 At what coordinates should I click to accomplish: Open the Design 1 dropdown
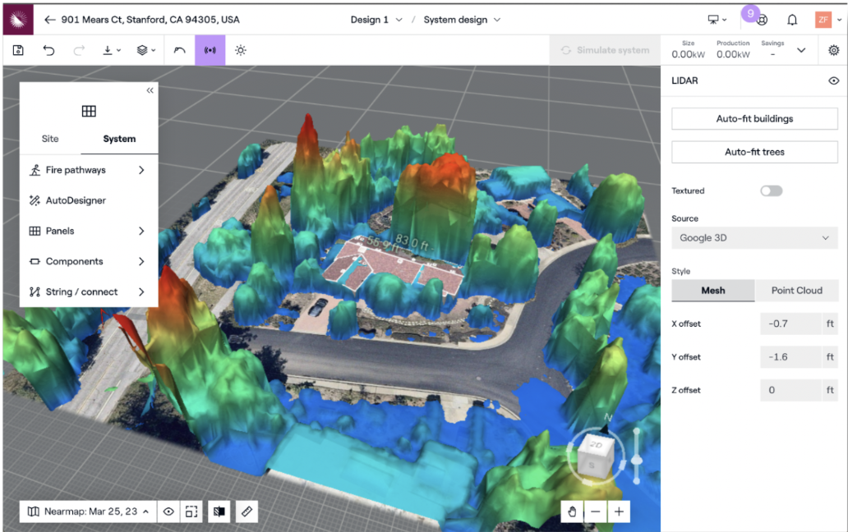coord(376,19)
